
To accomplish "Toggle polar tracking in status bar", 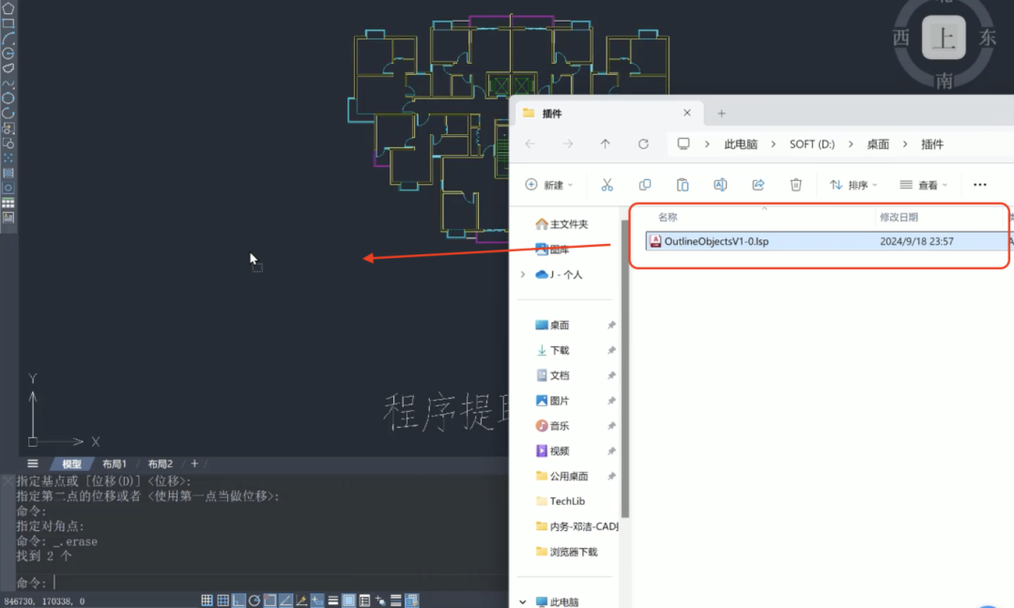I will pos(254,600).
